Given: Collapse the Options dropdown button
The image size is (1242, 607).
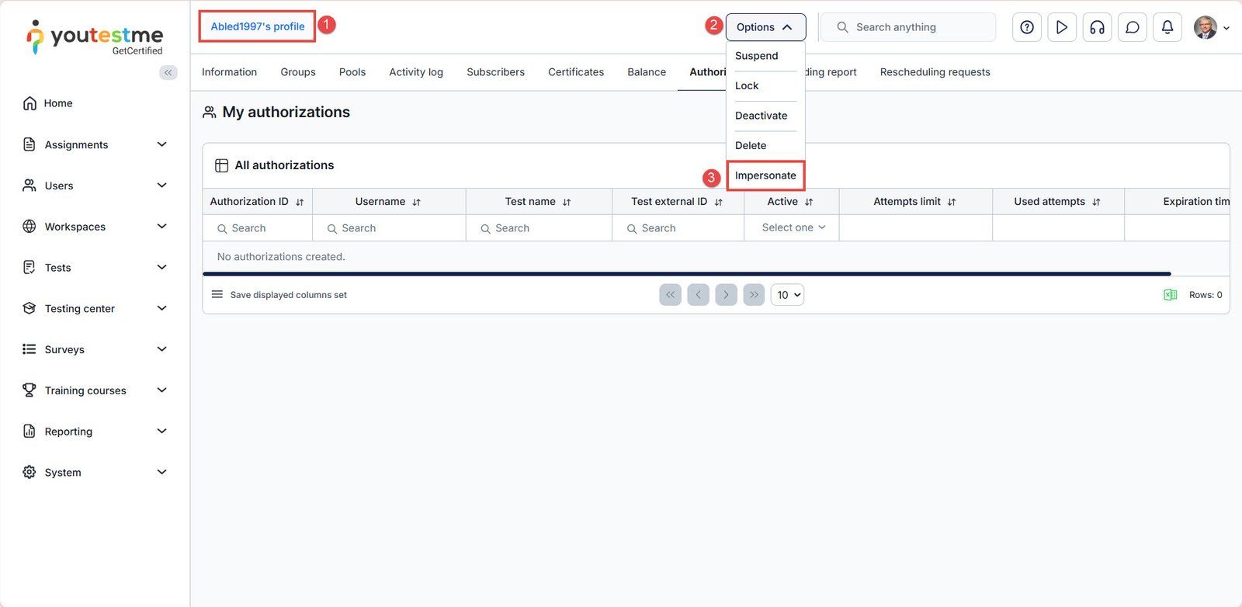Looking at the screenshot, I should (x=765, y=27).
